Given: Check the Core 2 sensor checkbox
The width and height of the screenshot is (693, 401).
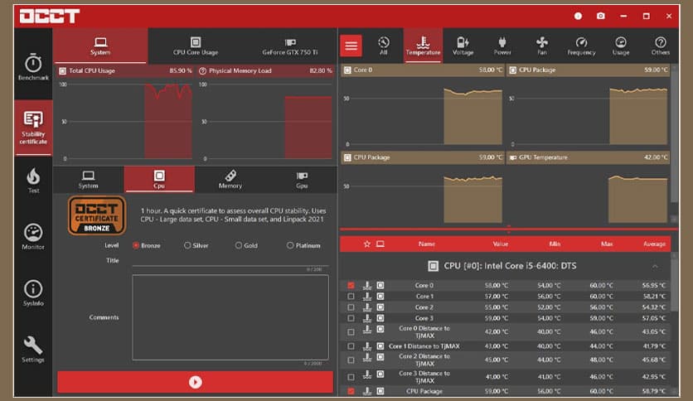Looking at the screenshot, I should coord(351,307).
